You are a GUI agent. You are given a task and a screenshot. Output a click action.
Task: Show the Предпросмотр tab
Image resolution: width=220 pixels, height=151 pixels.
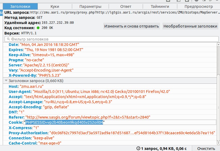[199, 6]
